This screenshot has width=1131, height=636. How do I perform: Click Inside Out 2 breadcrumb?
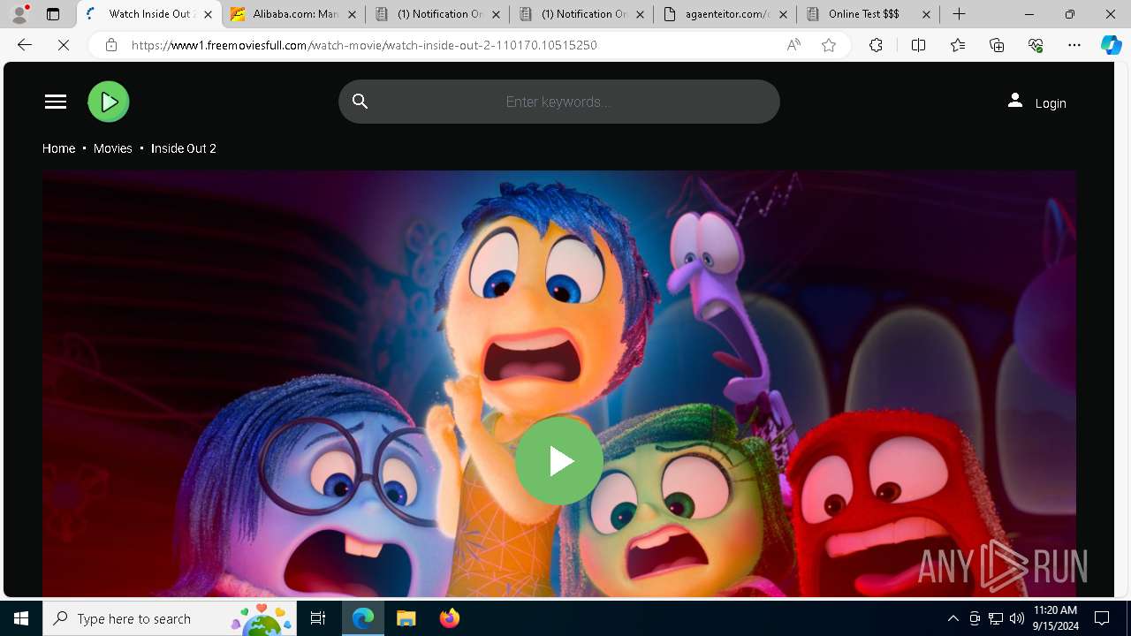(x=184, y=148)
